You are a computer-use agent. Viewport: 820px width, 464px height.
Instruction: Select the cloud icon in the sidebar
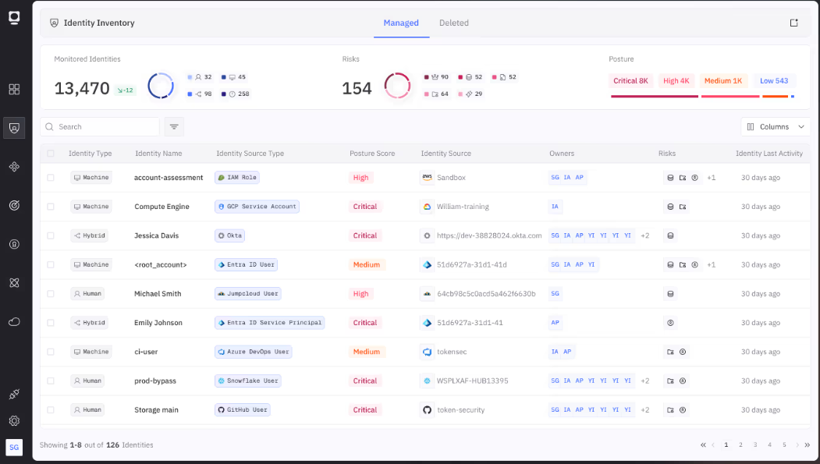14,321
